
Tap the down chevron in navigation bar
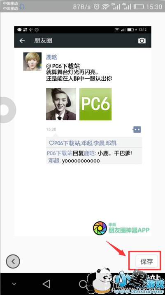[14, 284]
